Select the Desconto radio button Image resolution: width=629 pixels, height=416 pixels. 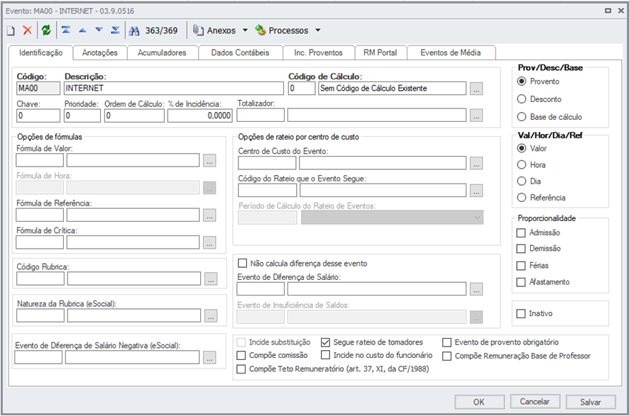click(x=522, y=99)
